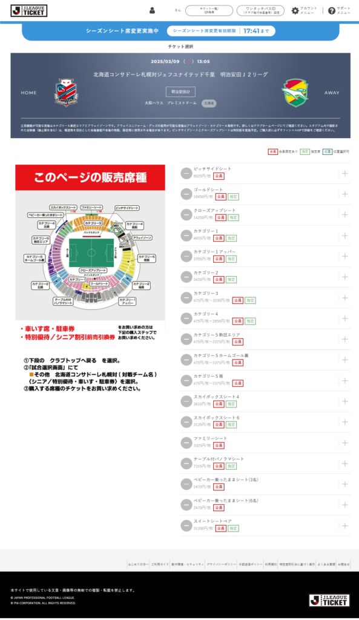The width and height of the screenshot is (359, 620).
Task: Click plus icon for カテゴリー2
Action: click(344, 277)
